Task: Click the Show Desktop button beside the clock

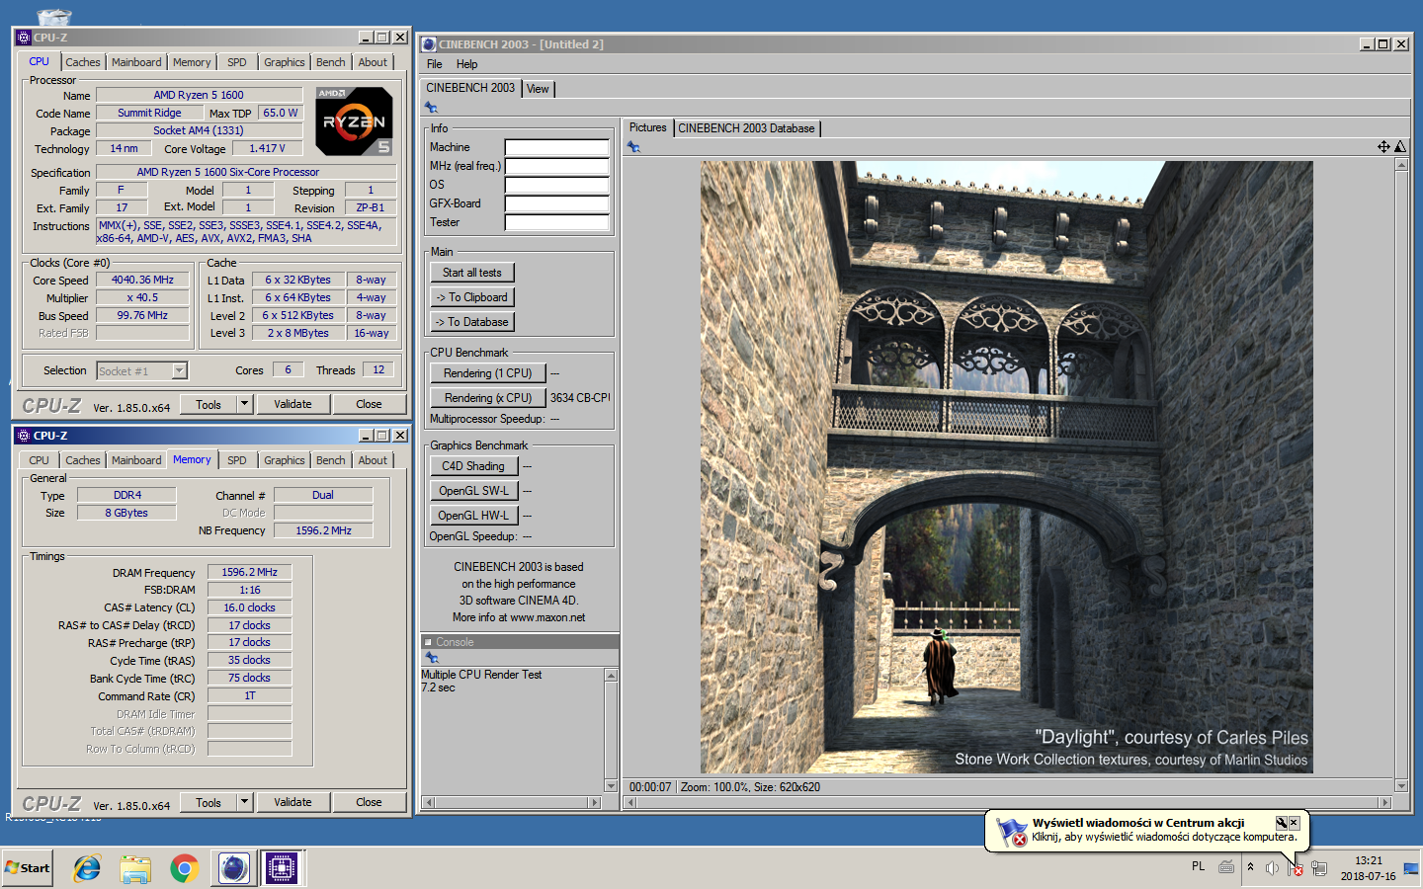Action: point(1410,868)
